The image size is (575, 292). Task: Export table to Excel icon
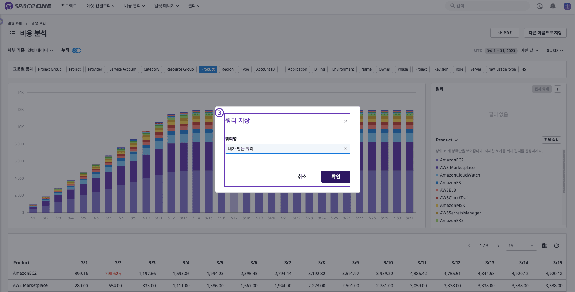click(544, 246)
